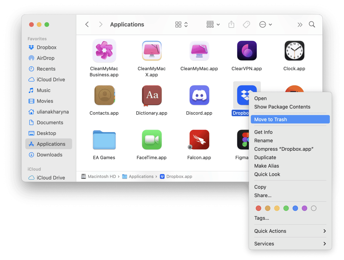Select the Falcon.app icon
Image resolution: width=344 pixels, height=260 pixels.
point(199,140)
